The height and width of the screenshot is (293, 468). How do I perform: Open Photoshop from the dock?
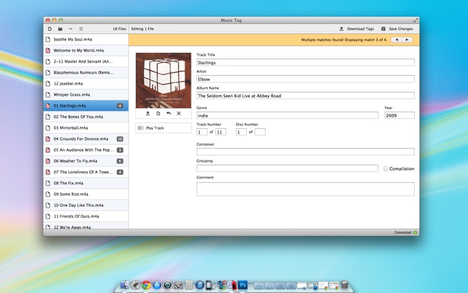pyautogui.click(x=243, y=285)
